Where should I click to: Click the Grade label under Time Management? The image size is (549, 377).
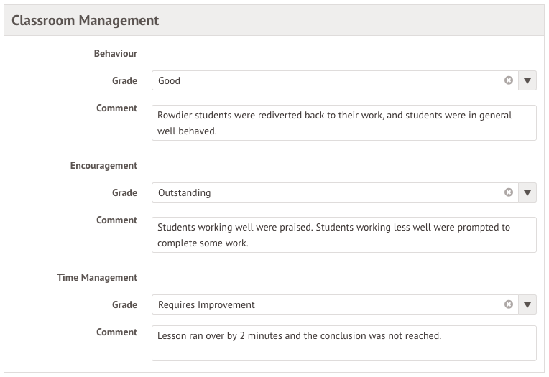(124, 305)
